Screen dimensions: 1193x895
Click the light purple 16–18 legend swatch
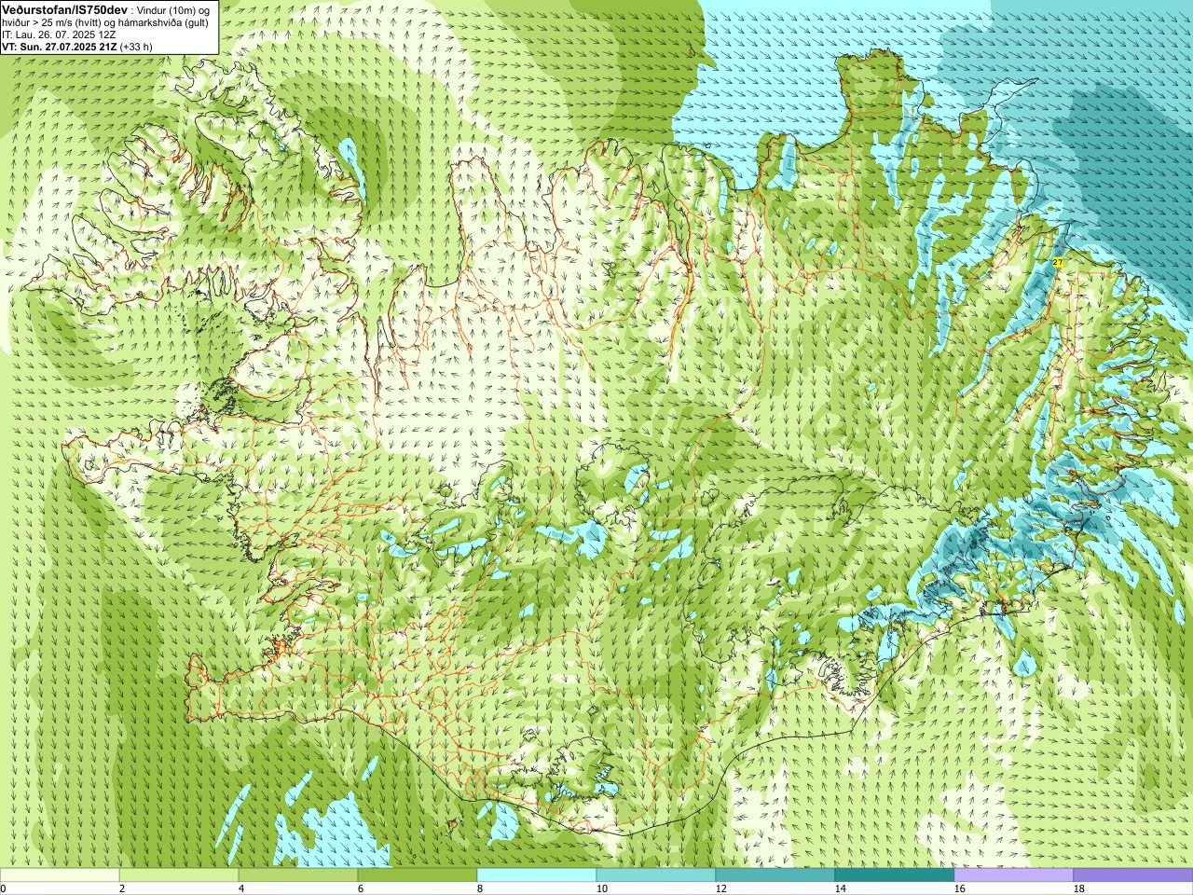pos(1014,875)
